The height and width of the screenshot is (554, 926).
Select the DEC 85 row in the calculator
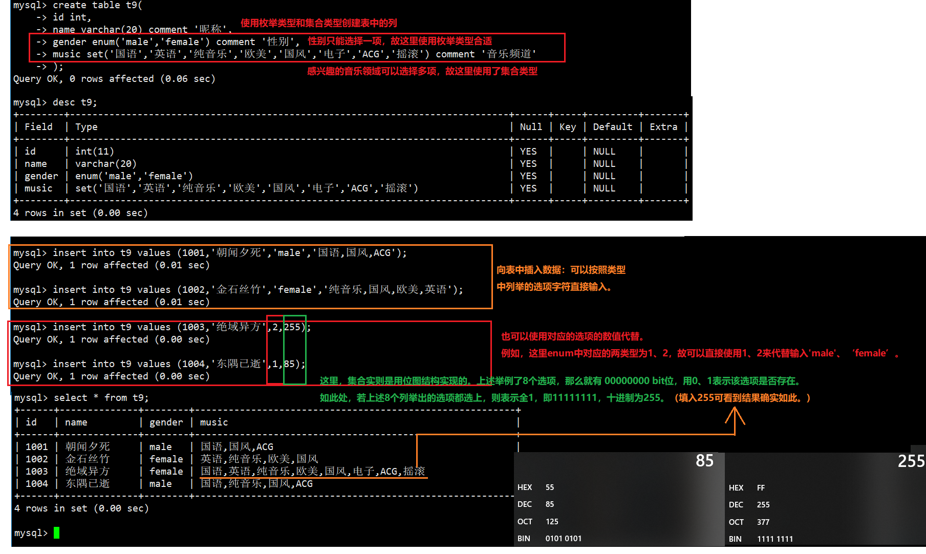coord(536,504)
